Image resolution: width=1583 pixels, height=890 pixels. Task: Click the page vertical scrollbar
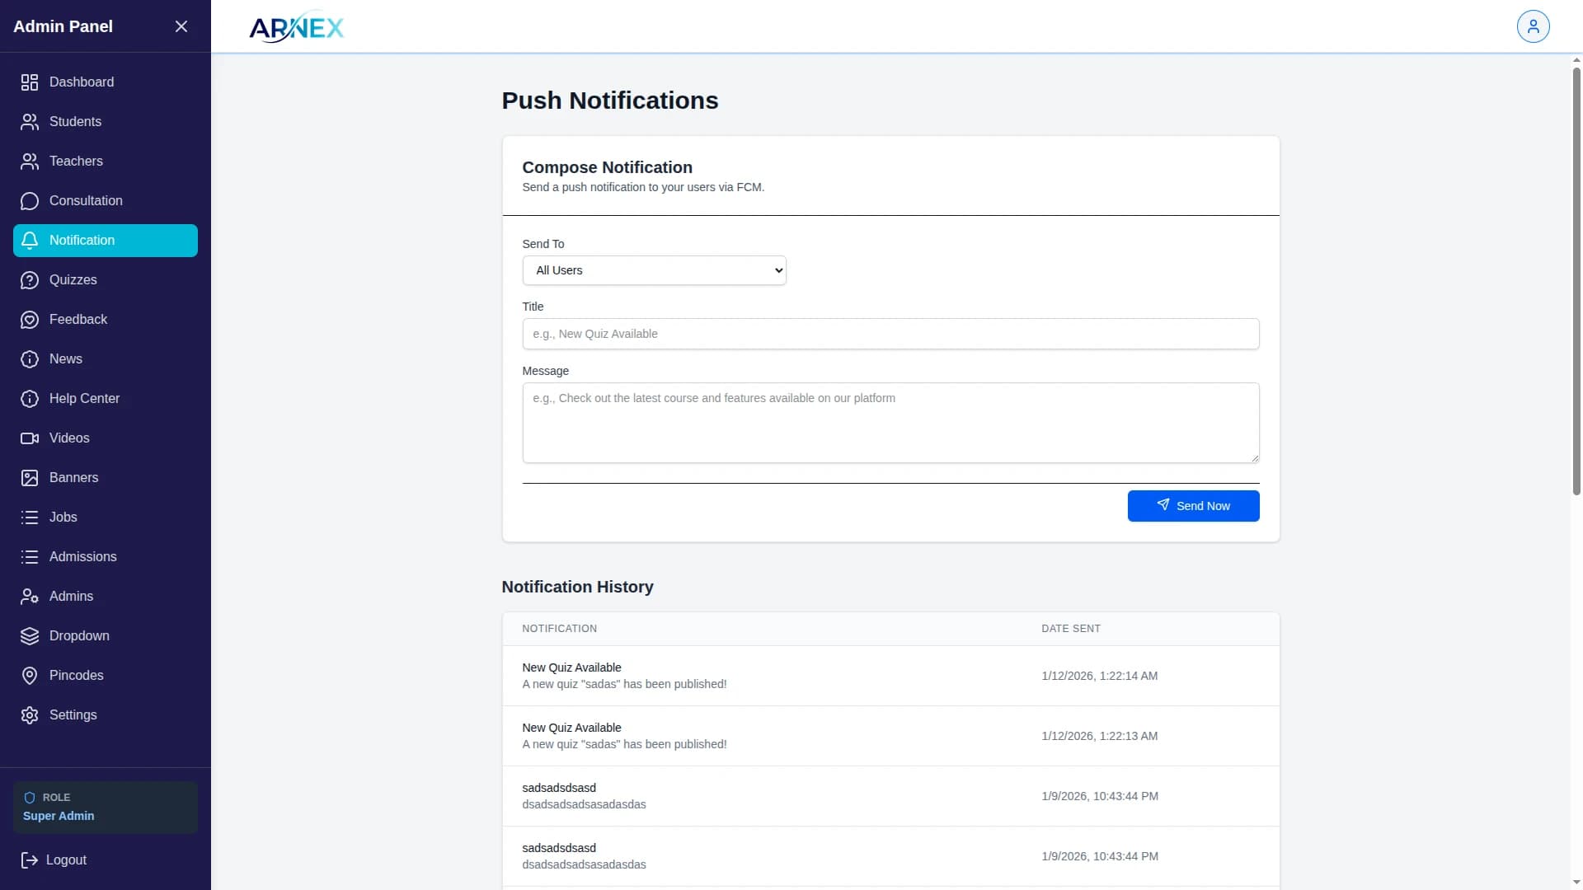click(1576, 280)
